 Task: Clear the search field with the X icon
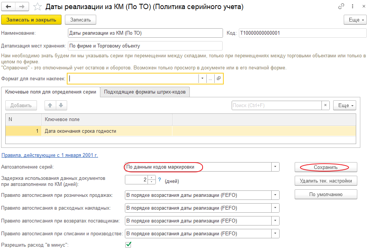click(326, 106)
